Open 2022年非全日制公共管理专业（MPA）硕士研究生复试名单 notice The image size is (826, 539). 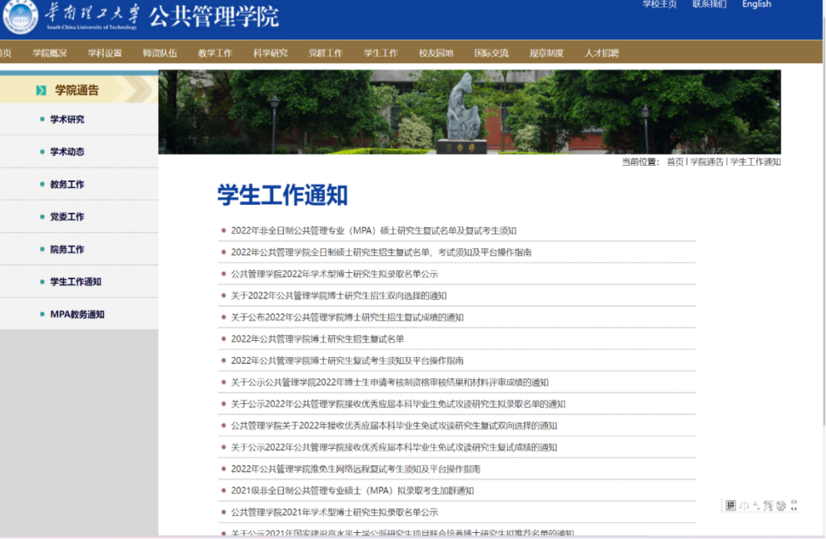click(373, 231)
